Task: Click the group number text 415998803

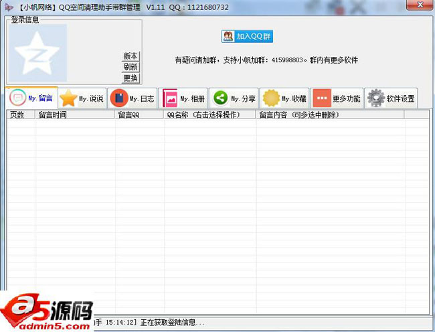Action: (x=287, y=60)
